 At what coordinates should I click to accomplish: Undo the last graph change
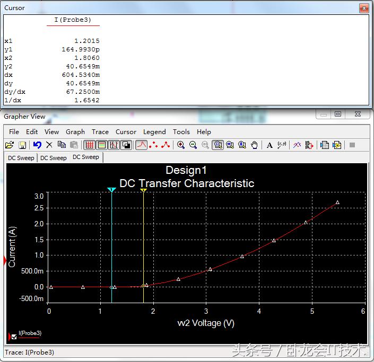[x=37, y=145]
